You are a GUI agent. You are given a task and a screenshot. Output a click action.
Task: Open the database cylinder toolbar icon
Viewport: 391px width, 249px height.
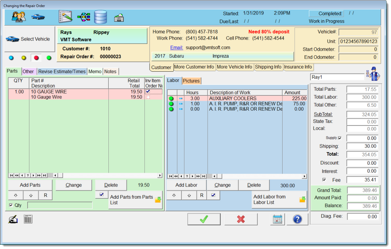point(100,17)
